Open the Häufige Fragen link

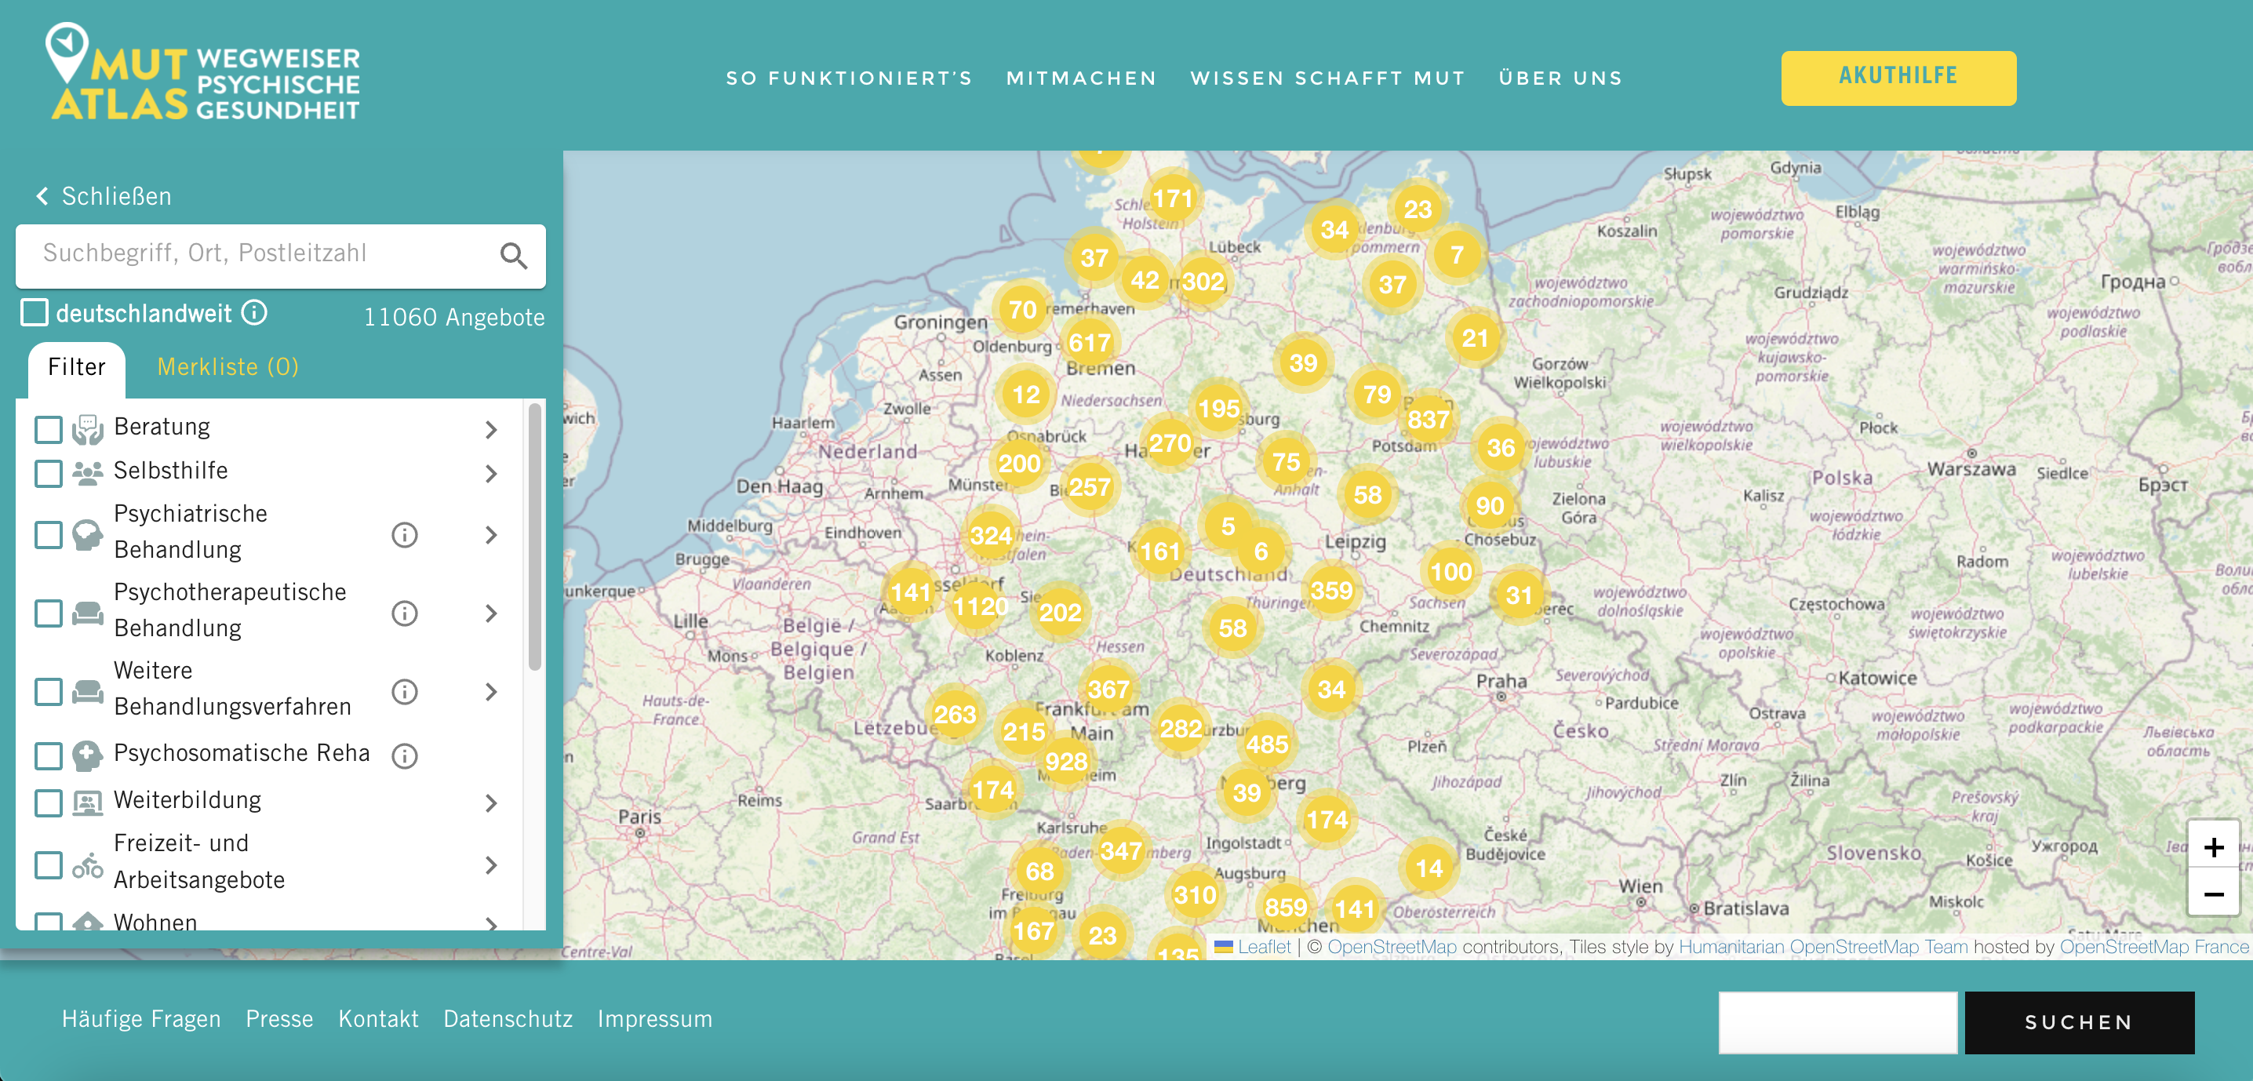click(141, 1019)
